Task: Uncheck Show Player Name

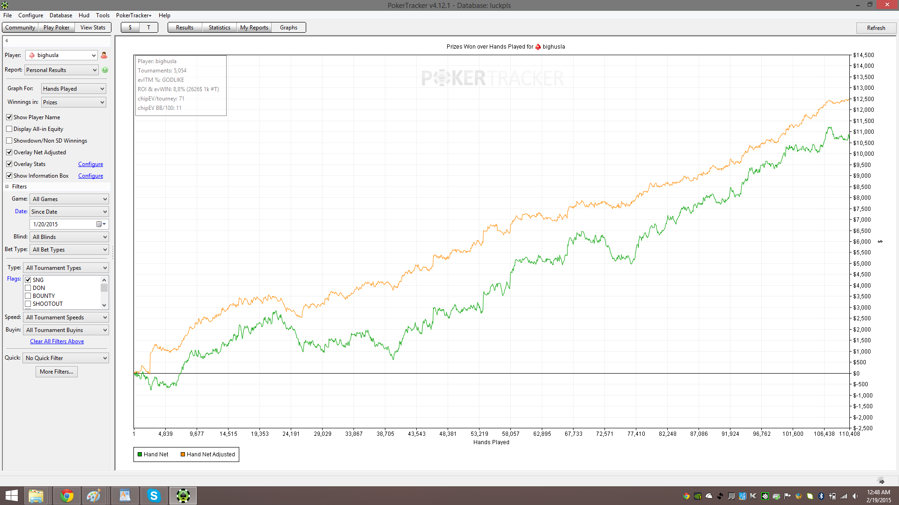Action: click(x=9, y=117)
